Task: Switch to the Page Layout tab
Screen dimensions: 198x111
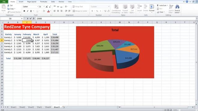Action: 32,2
